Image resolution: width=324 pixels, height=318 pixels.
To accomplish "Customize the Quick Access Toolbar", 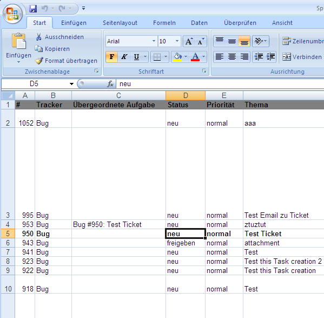I will (84, 9).
